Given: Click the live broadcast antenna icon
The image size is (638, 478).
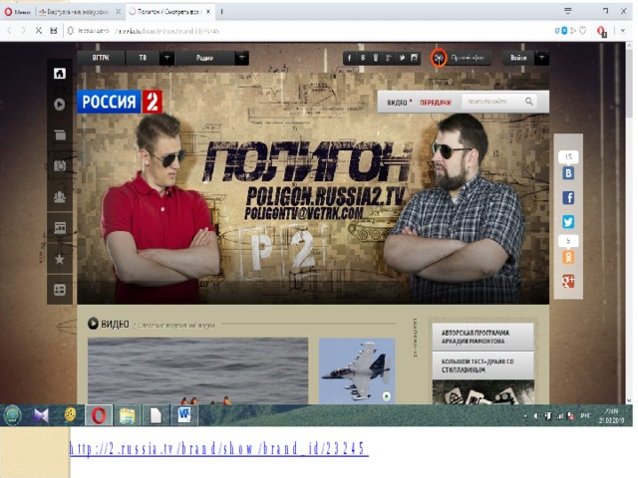Looking at the screenshot, I should [439, 58].
